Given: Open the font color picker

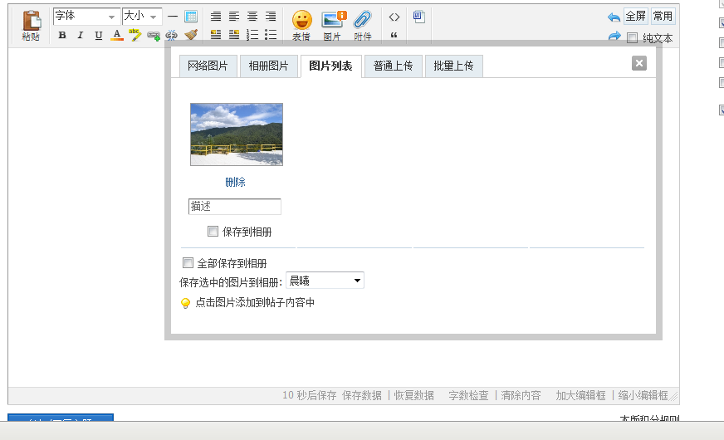Looking at the screenshot, I should pyautogui.click(x=117, y=35).
